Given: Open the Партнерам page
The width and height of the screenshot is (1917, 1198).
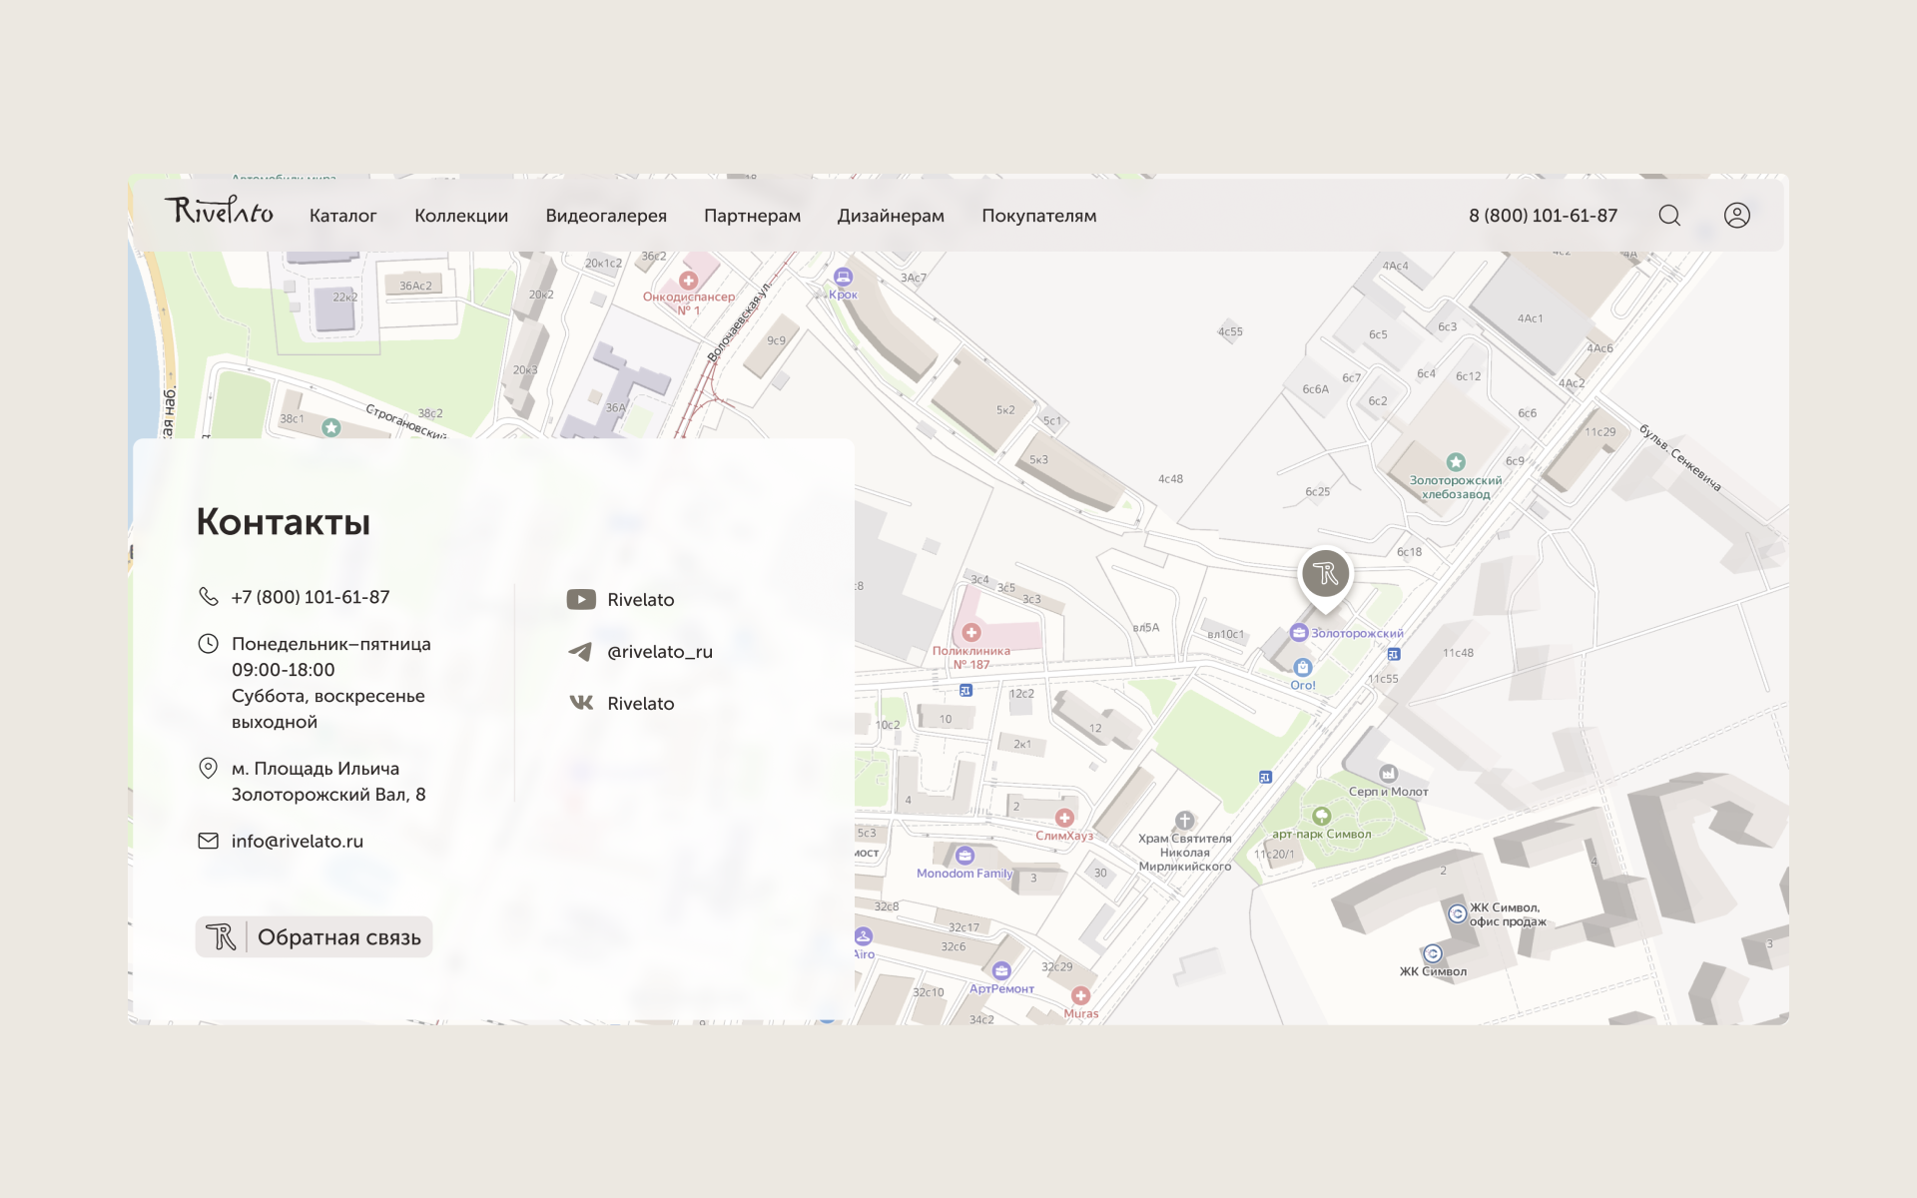Looking at the screenshot, I should tap(752, 216).
